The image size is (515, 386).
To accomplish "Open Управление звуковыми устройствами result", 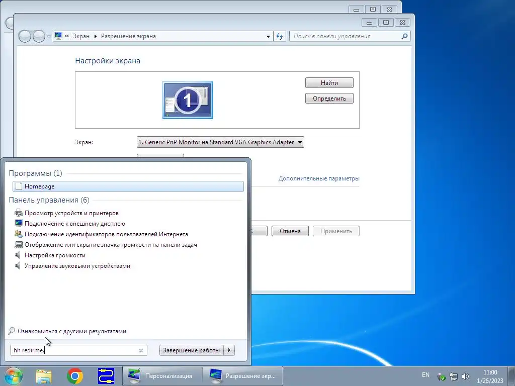I will 77,266.
